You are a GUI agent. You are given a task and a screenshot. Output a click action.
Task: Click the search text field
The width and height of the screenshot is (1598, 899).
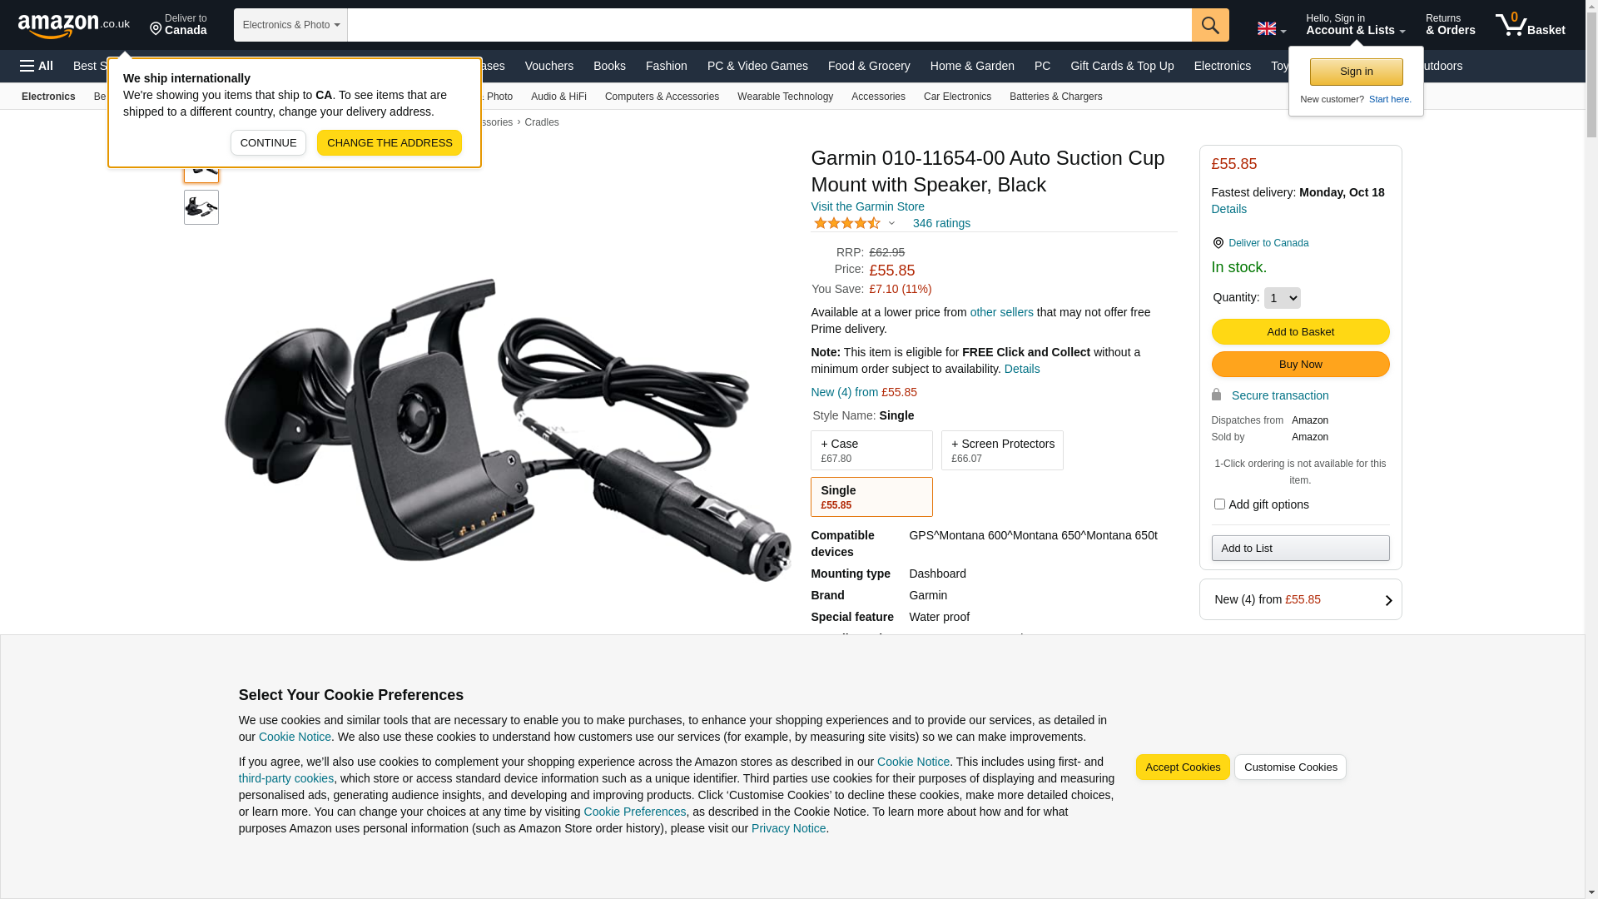pyautogui.click(x=770, y=25)
